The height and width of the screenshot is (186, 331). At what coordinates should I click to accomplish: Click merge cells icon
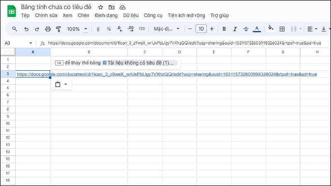click(294, 29)
